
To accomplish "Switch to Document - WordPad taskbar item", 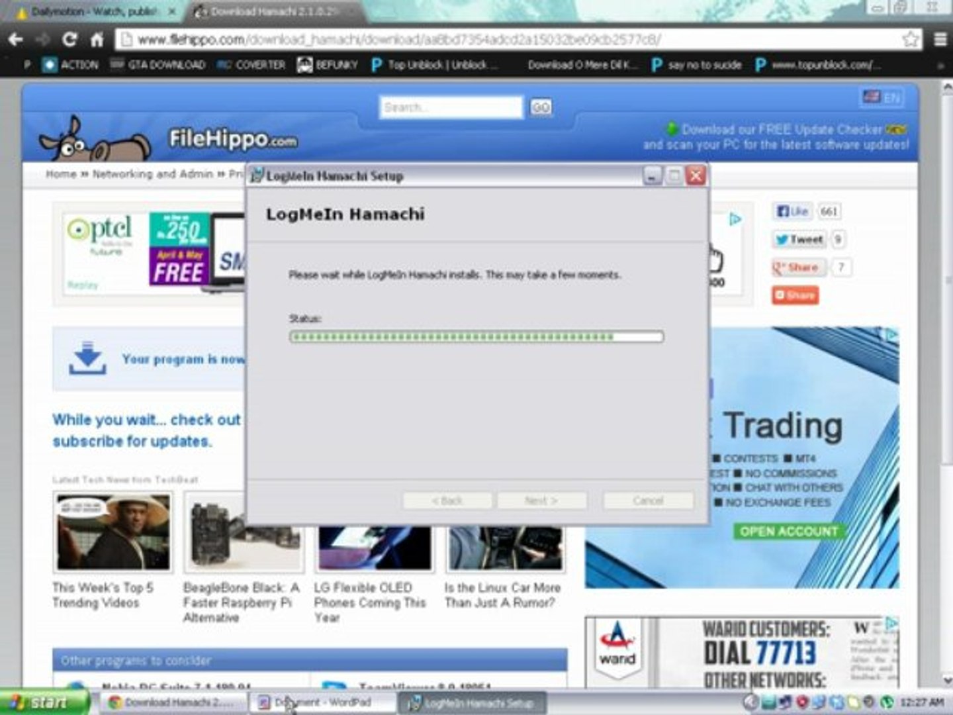I will click(322, 702).
